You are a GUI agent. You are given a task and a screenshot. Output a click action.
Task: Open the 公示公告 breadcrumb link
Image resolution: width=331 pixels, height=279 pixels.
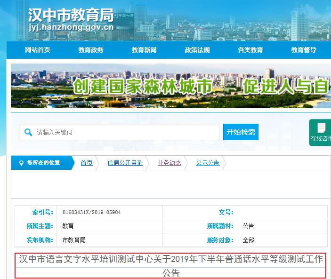208,163
